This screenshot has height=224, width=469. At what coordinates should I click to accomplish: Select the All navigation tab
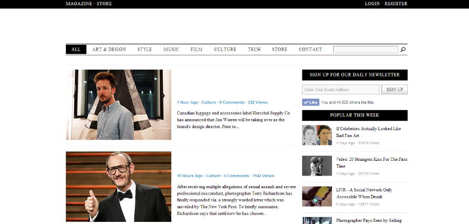click(x=76, y=50)
